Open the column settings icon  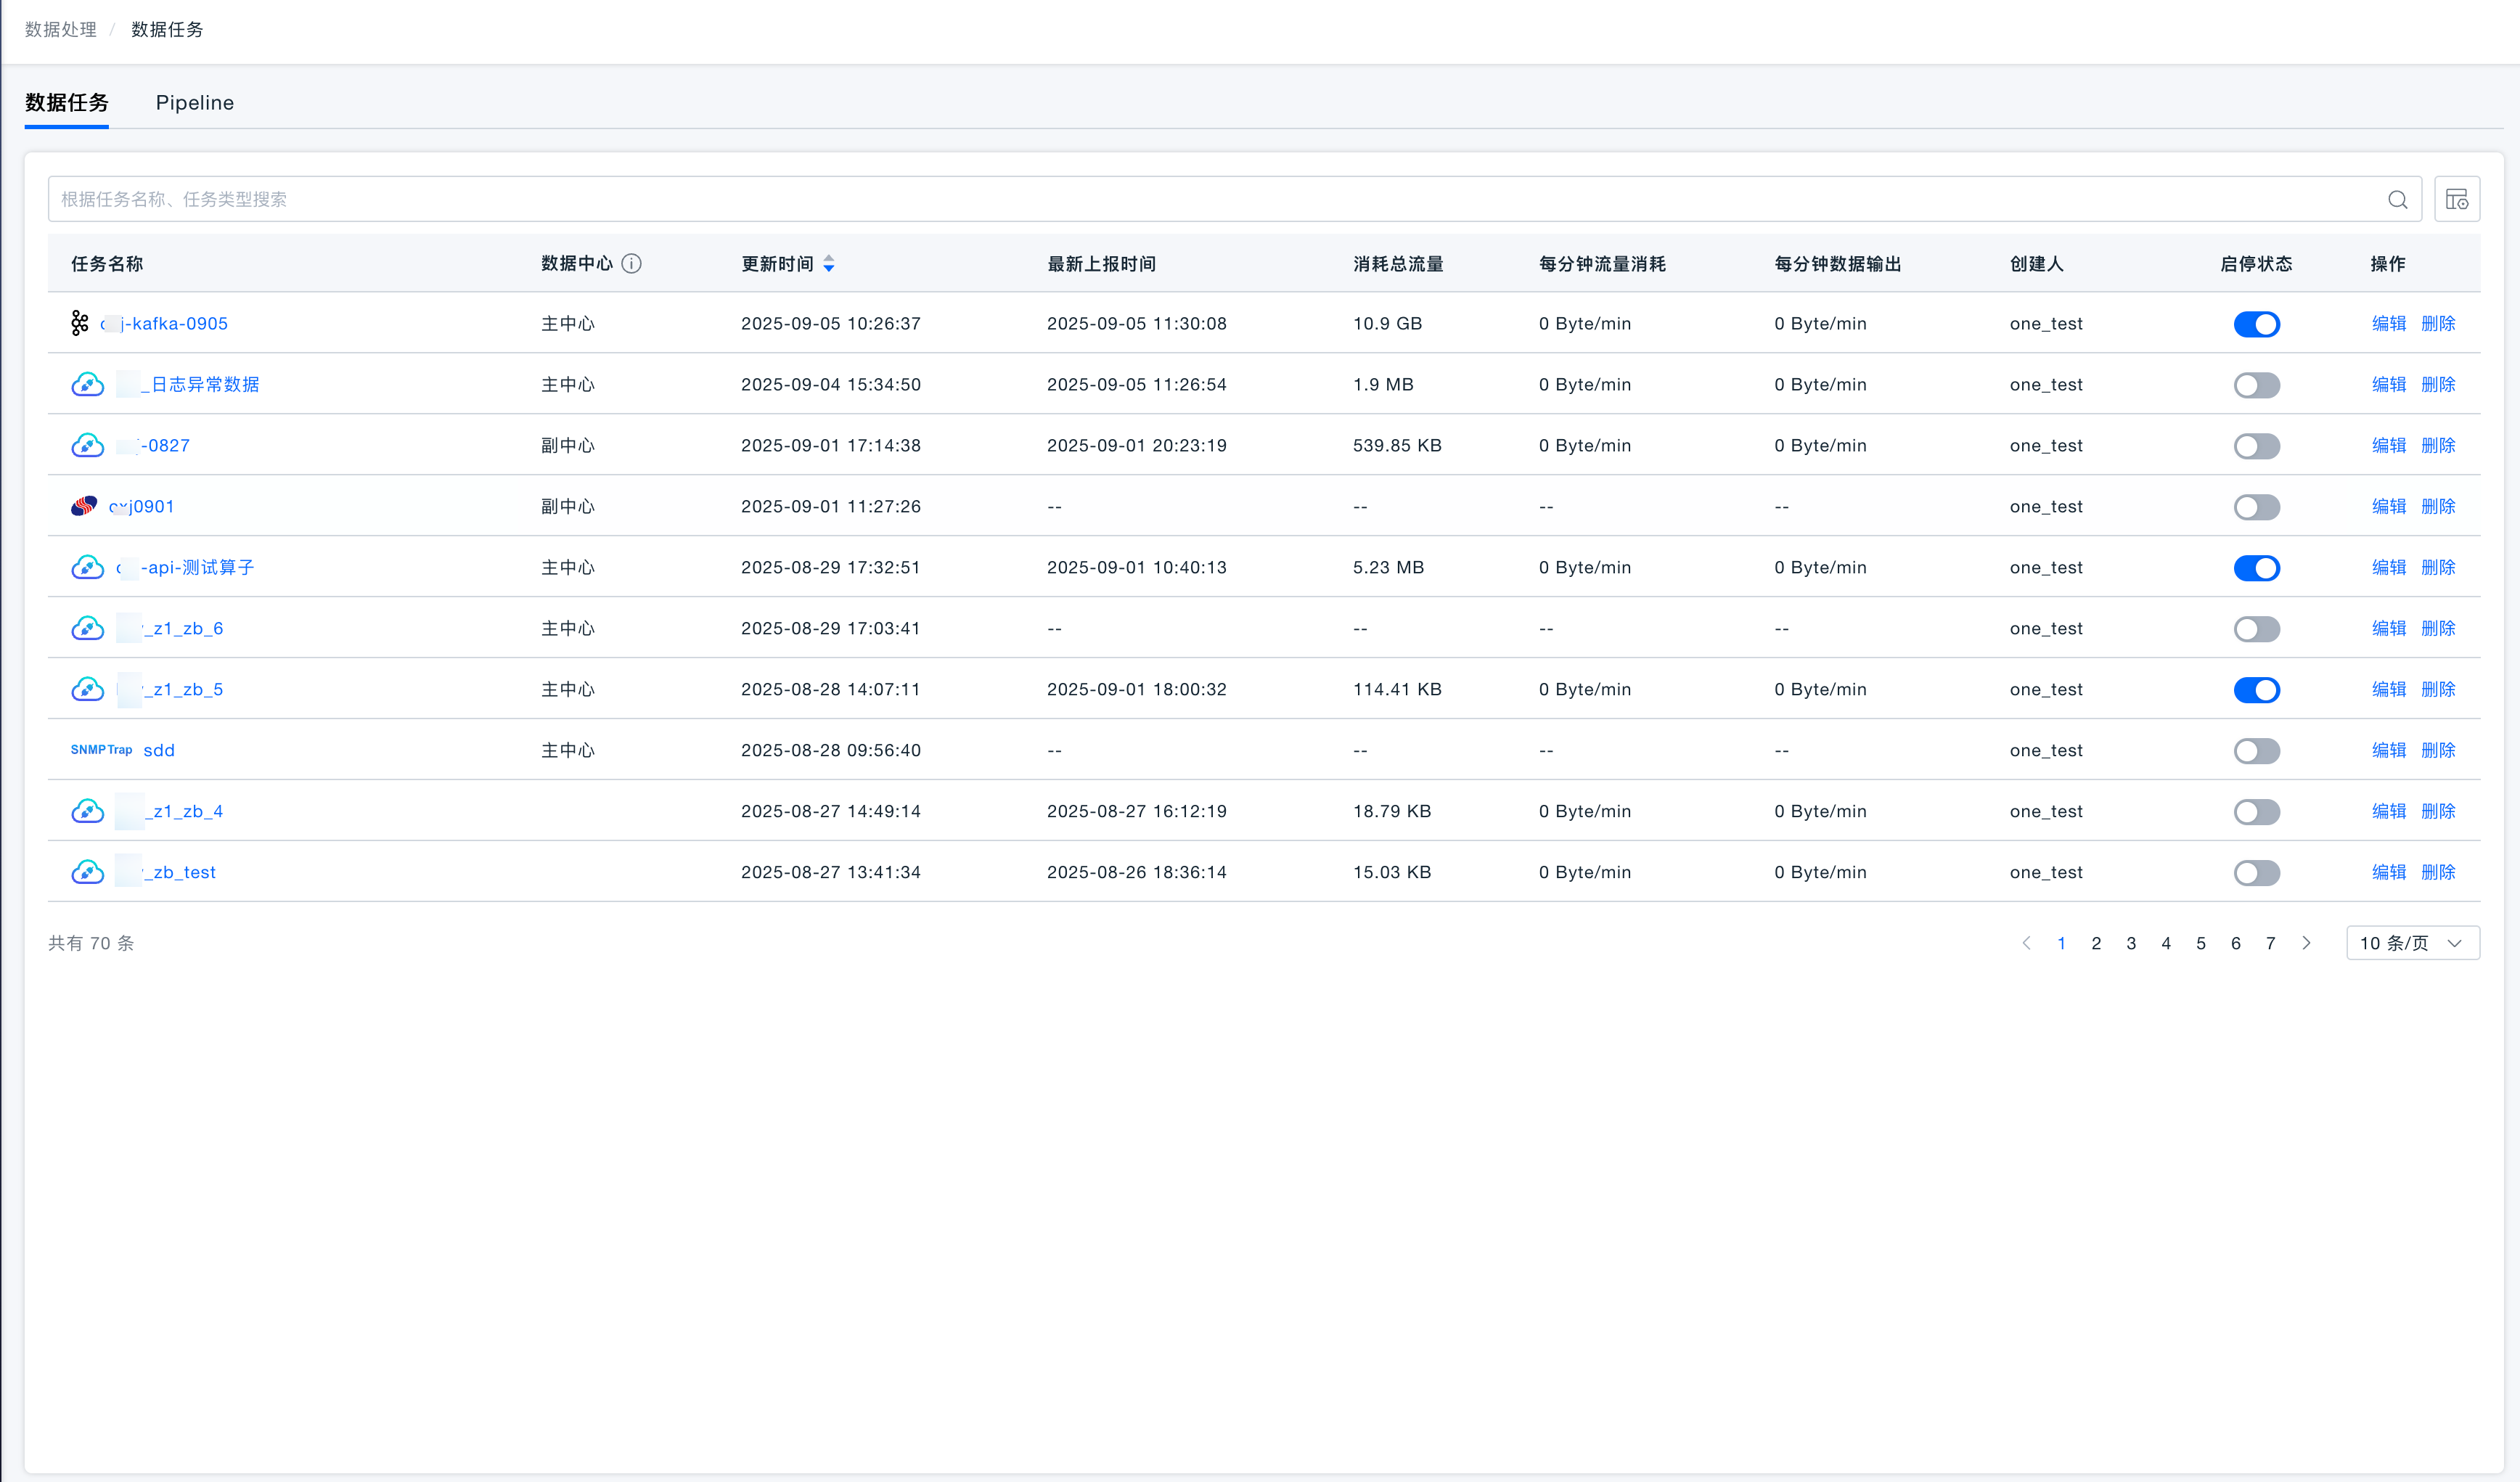(x=2456, y=199)
